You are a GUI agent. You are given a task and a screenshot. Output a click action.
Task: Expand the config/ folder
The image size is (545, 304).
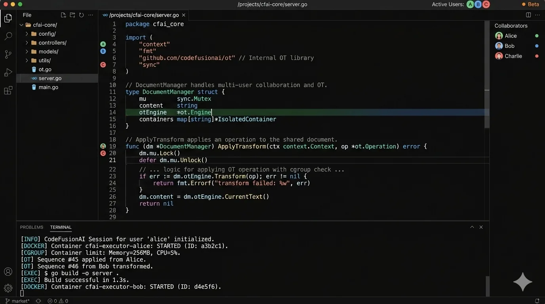(x=27, y=34)
